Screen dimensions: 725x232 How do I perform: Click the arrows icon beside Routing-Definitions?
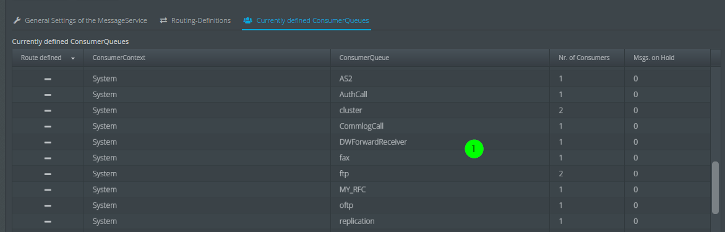tap(164, 20)
